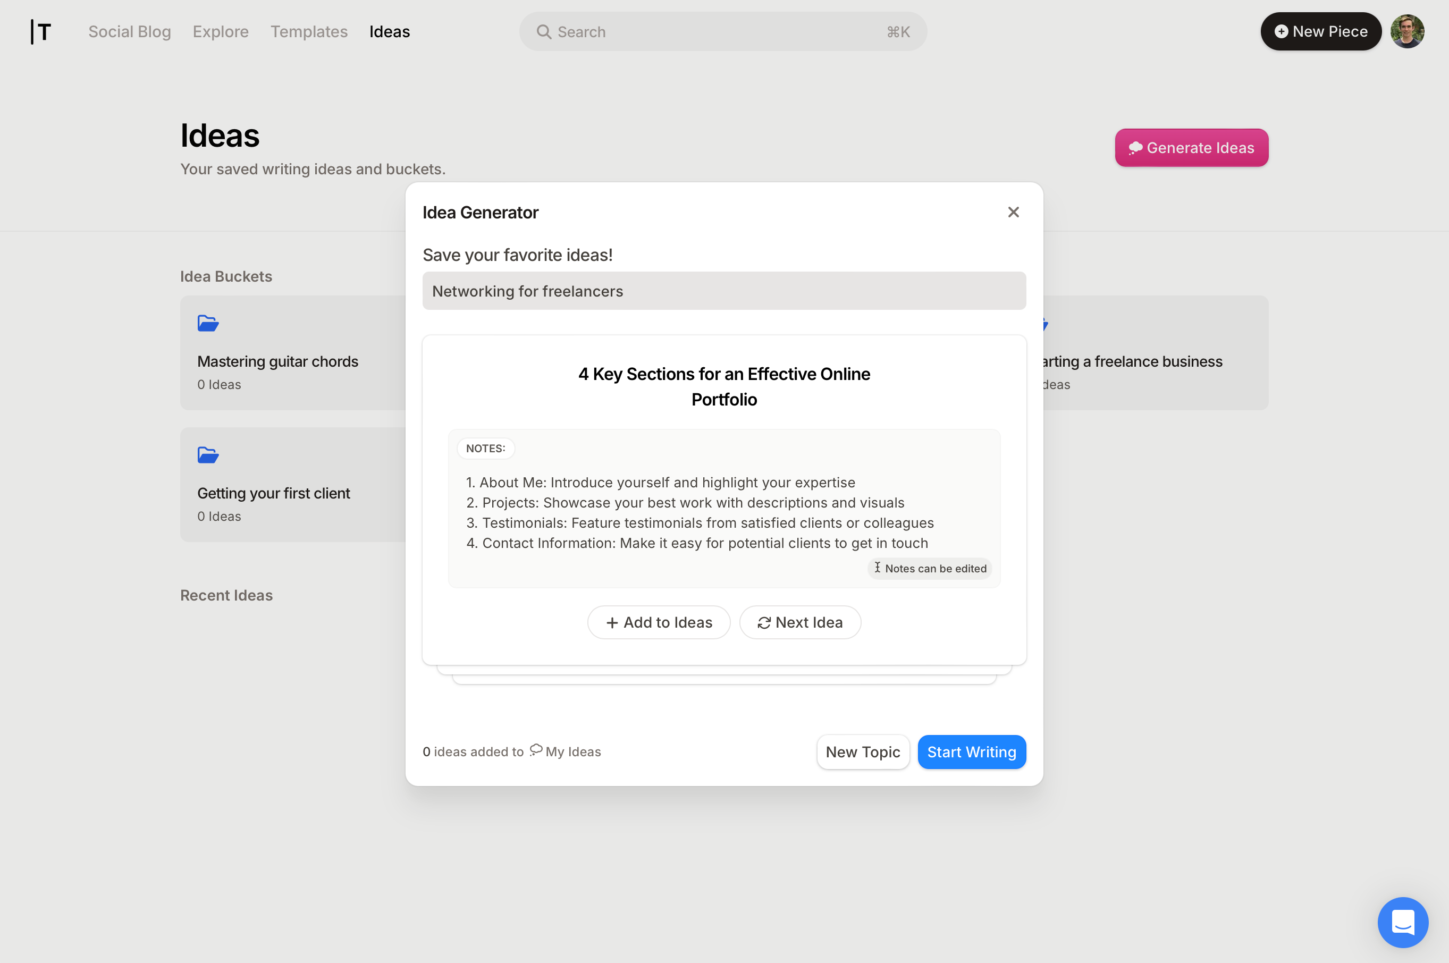Add current idea to Ideas
The image size is (1449, 963).
click(x=659, y=622)
